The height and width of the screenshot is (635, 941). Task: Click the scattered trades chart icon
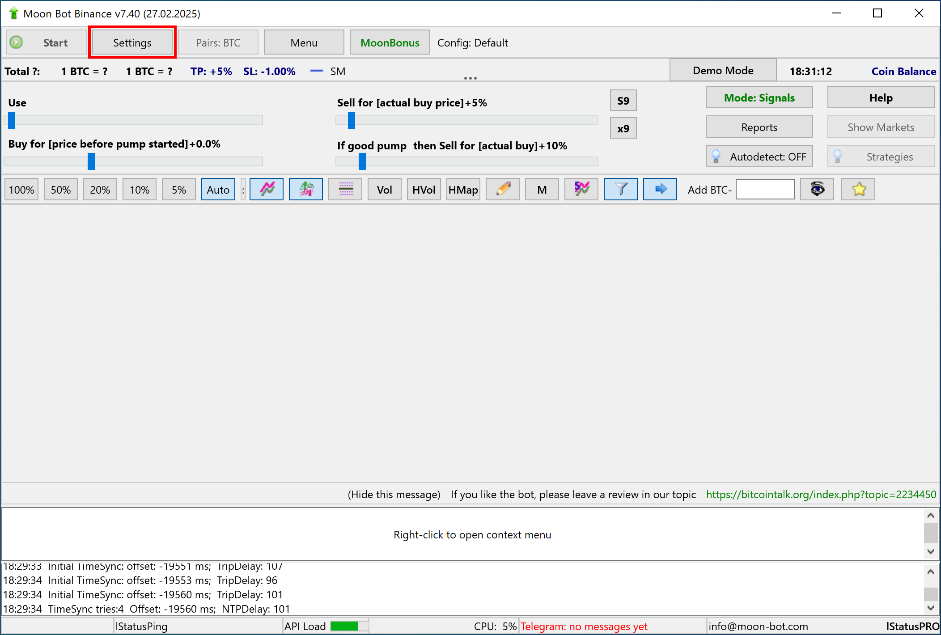(306, 190)
